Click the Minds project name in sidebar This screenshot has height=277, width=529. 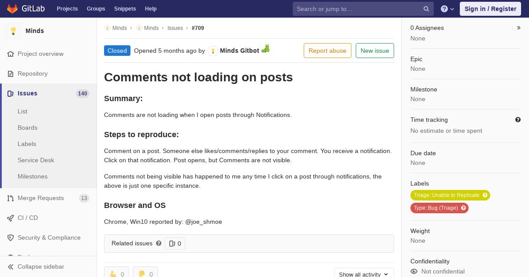(x=35, y=31)
